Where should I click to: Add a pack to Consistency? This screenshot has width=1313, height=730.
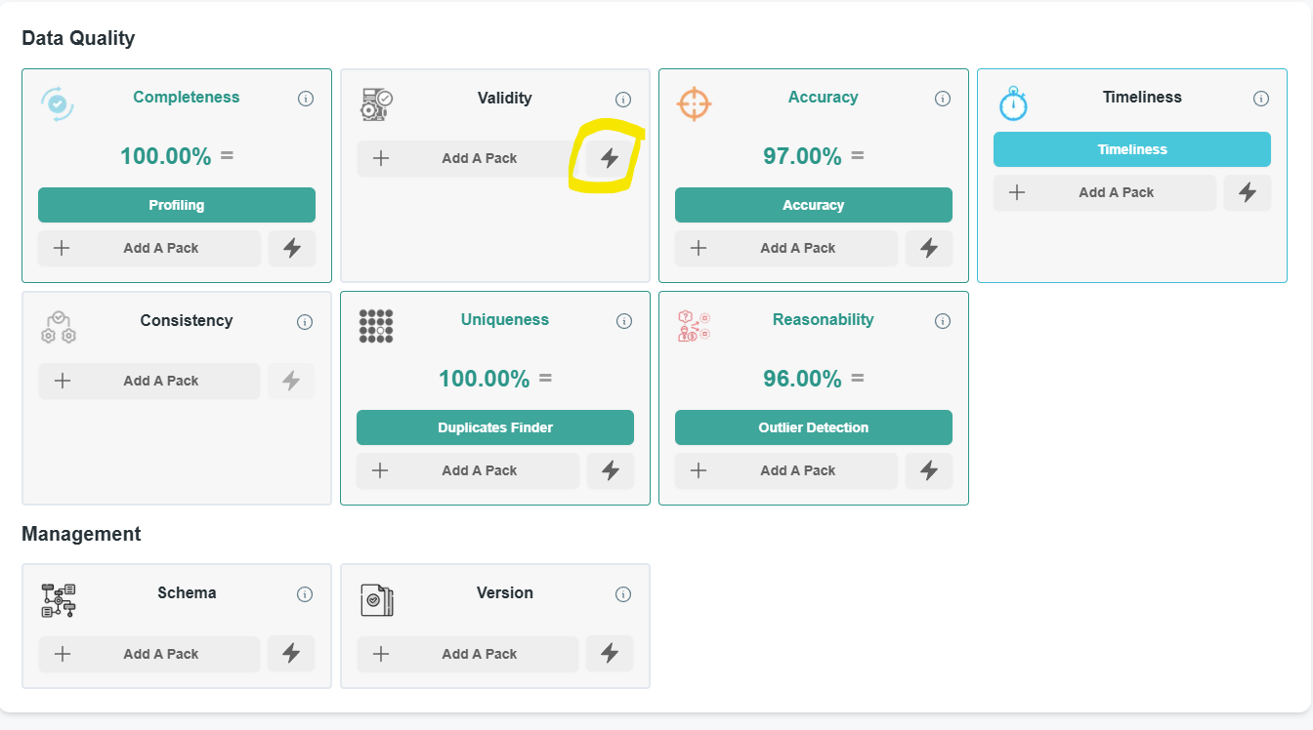[x=149, y=381]
